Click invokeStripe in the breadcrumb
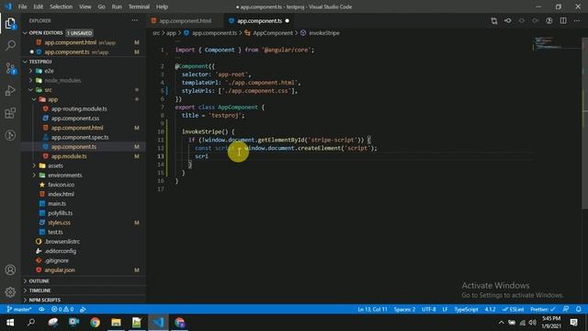The image size is (588, 331). pos(324,33)
